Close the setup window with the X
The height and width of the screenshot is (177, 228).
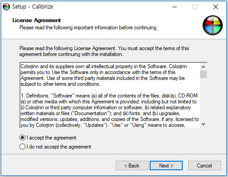(x=216, y=7)
